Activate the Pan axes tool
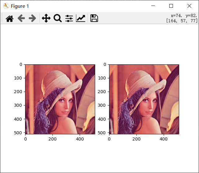This screenshot has height=173, width=199. click(46, 18)
